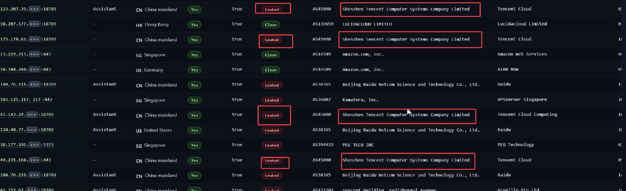Open the 43.143.24 address link
This screenshot has width=626, height=191.
tap(27, 115)
